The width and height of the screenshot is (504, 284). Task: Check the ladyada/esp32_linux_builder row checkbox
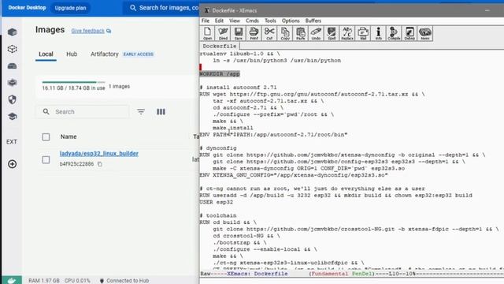(46, 159)
